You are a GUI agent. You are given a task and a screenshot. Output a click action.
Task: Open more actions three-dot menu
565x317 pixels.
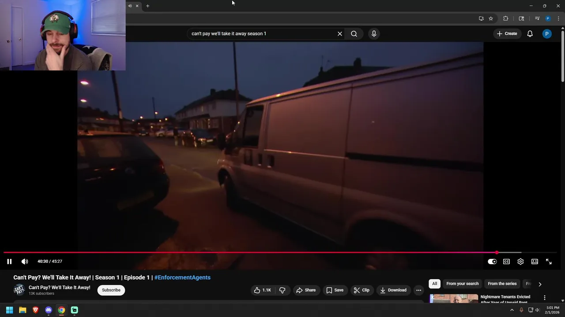point(418,290)
